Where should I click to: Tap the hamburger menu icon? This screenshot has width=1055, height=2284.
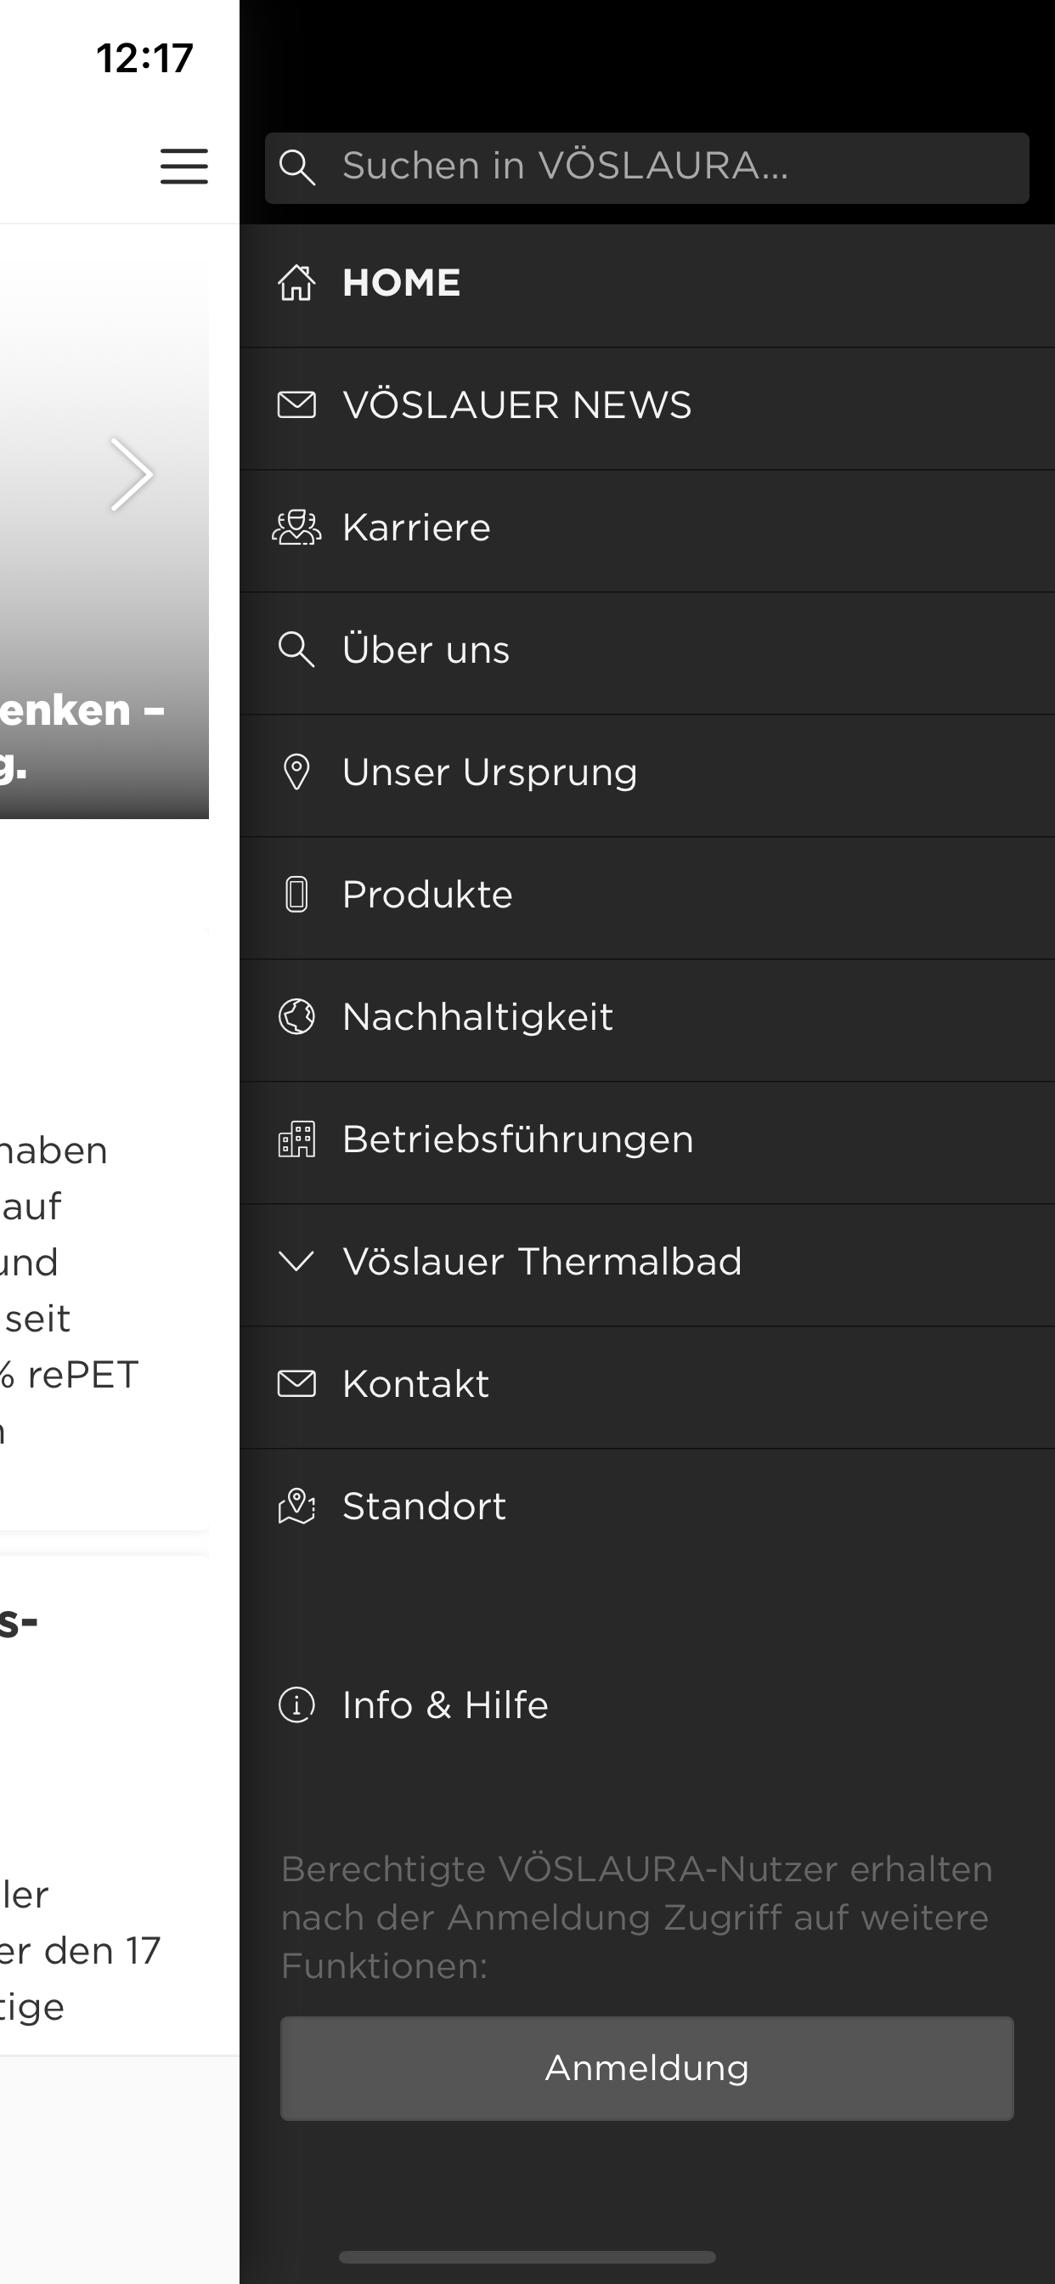pyautogui.click(x=183, y=166)
